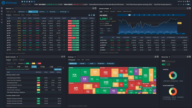
Task: Select the UPCOM tab in Heatmap
Action: pos(87,60)
